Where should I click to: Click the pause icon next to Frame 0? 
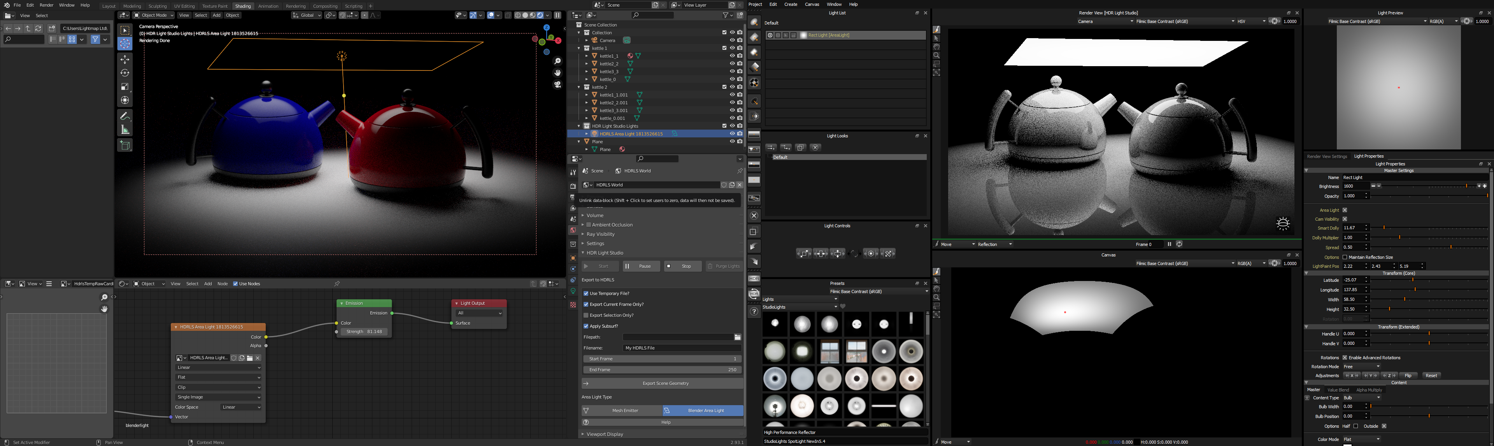[x=1169, y=244]
